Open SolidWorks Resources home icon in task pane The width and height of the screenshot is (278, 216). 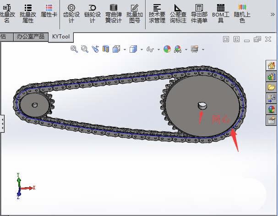click(x=271, y=65)
